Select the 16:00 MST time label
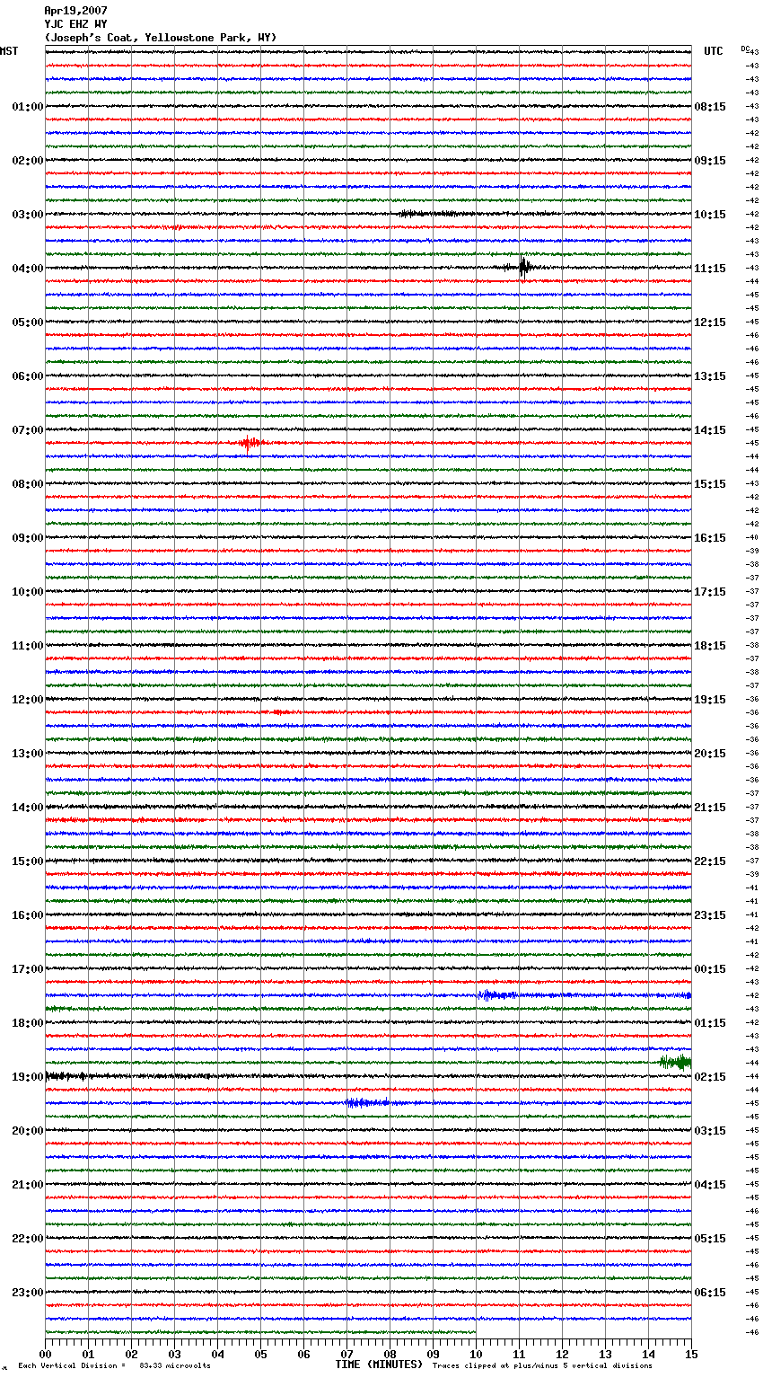This screenshot has width=763, height=1378. (x=28, y=915)
